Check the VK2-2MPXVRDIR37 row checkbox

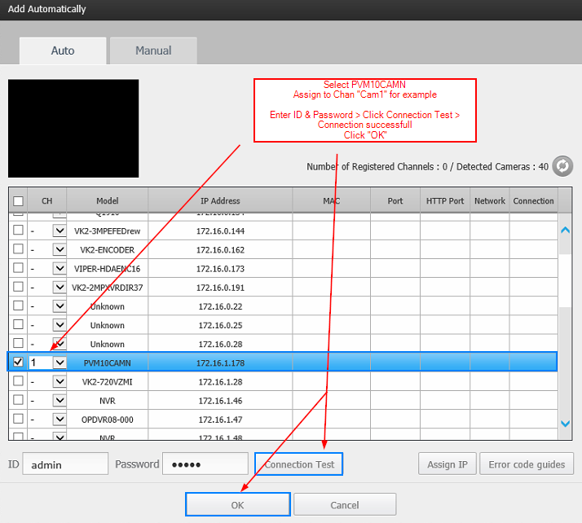coord(18,287)
